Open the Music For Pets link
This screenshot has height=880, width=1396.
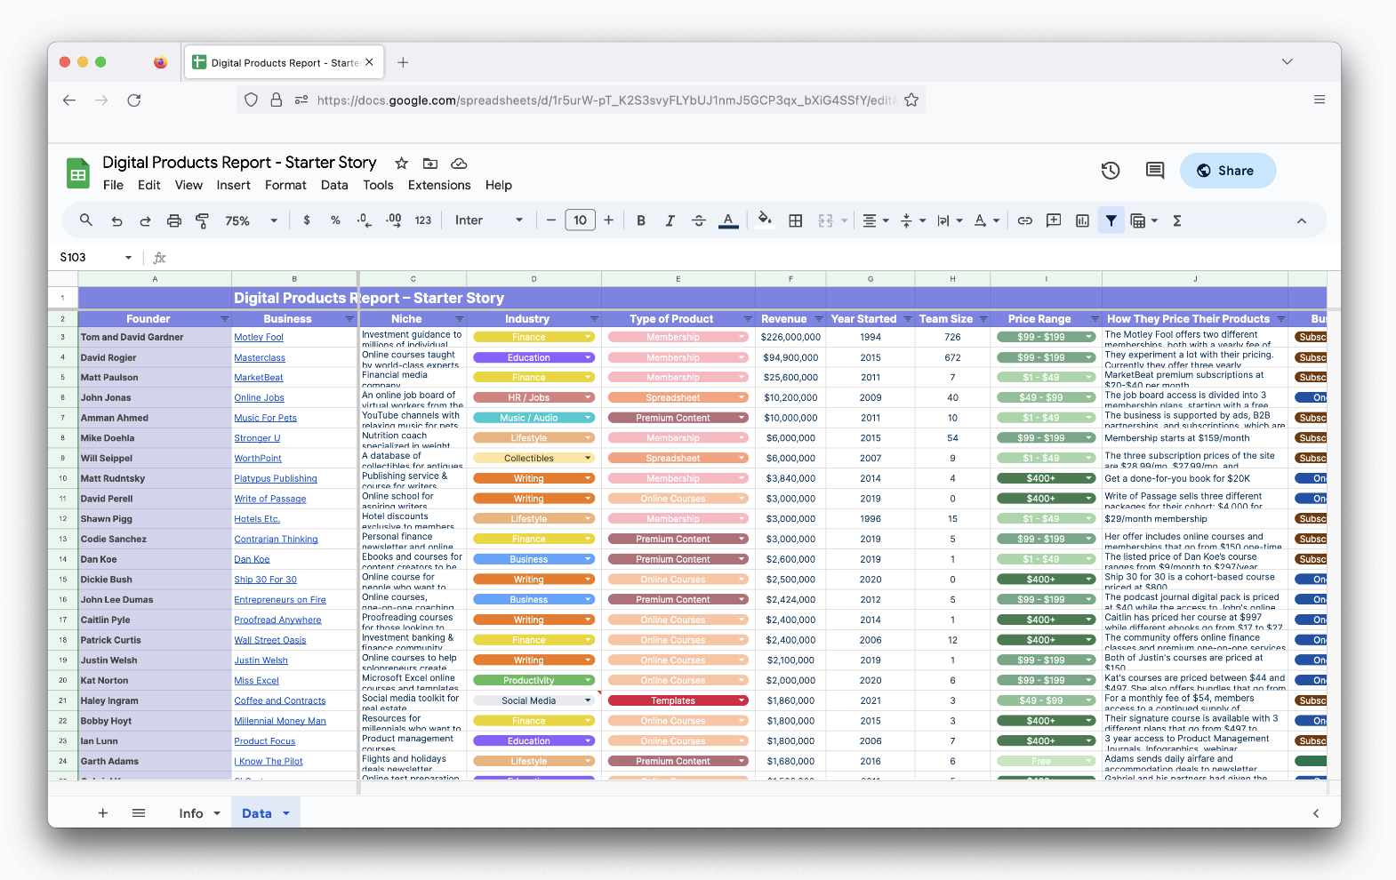[x=265, y=419]
